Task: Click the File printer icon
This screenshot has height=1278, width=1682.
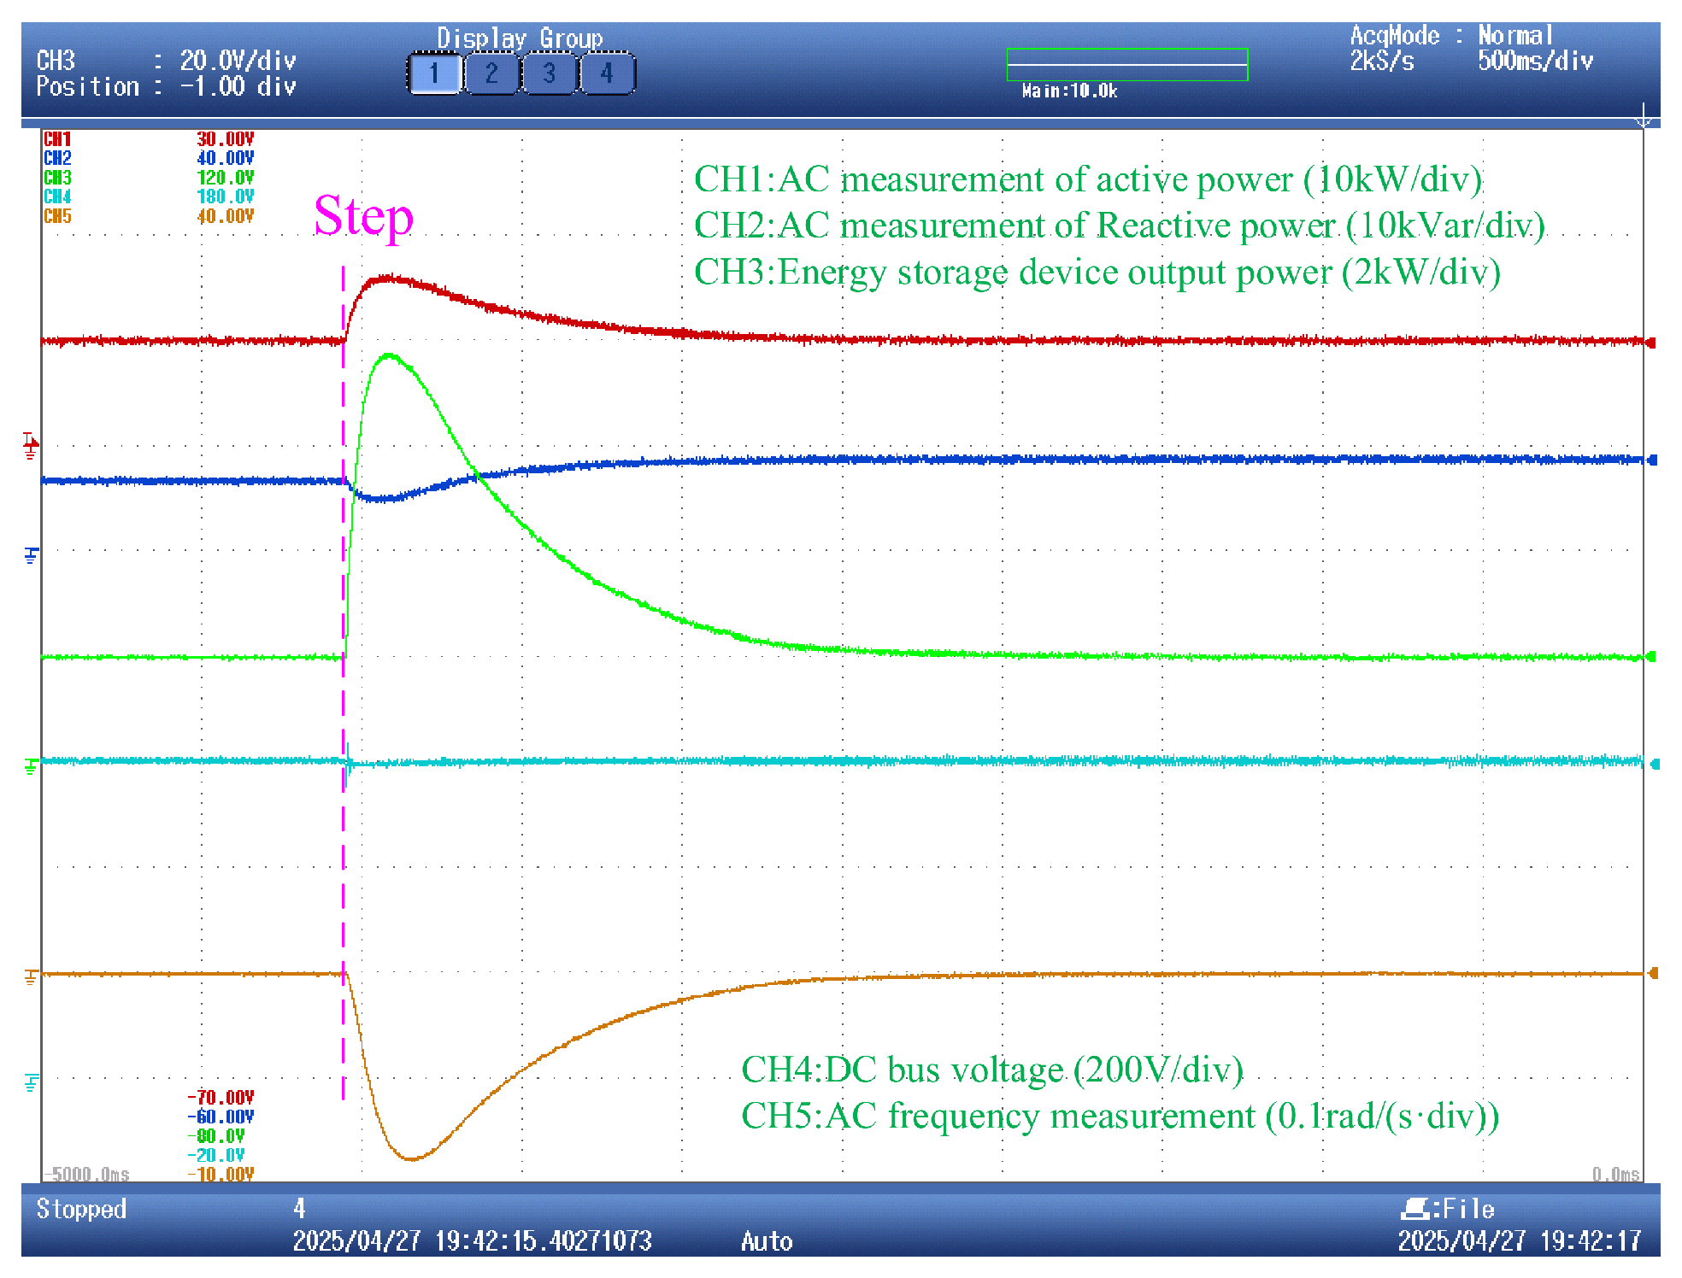Action: [x=1415, y=1208]
